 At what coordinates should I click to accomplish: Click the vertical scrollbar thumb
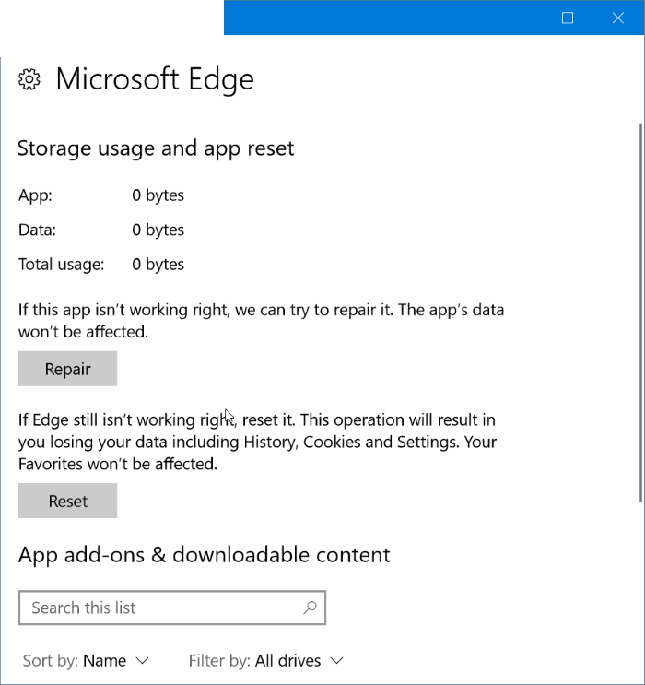click(640, 313)
